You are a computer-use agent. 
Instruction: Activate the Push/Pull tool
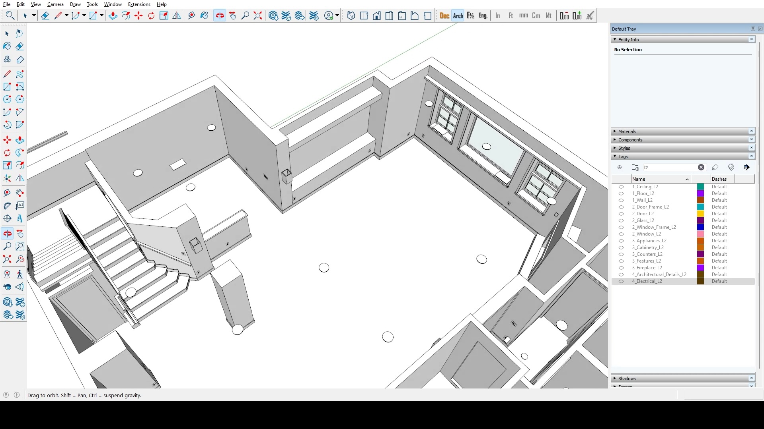click(x=113, y=15)
